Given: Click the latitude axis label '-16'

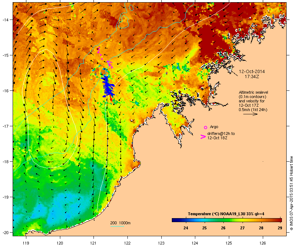Looking at the screenshot, I should 5,91.
